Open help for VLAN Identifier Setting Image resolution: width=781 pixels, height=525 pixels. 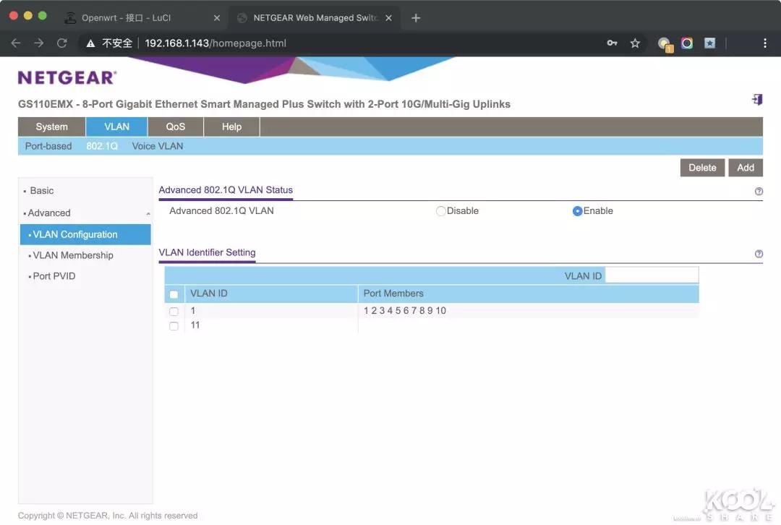click(759, 254)
